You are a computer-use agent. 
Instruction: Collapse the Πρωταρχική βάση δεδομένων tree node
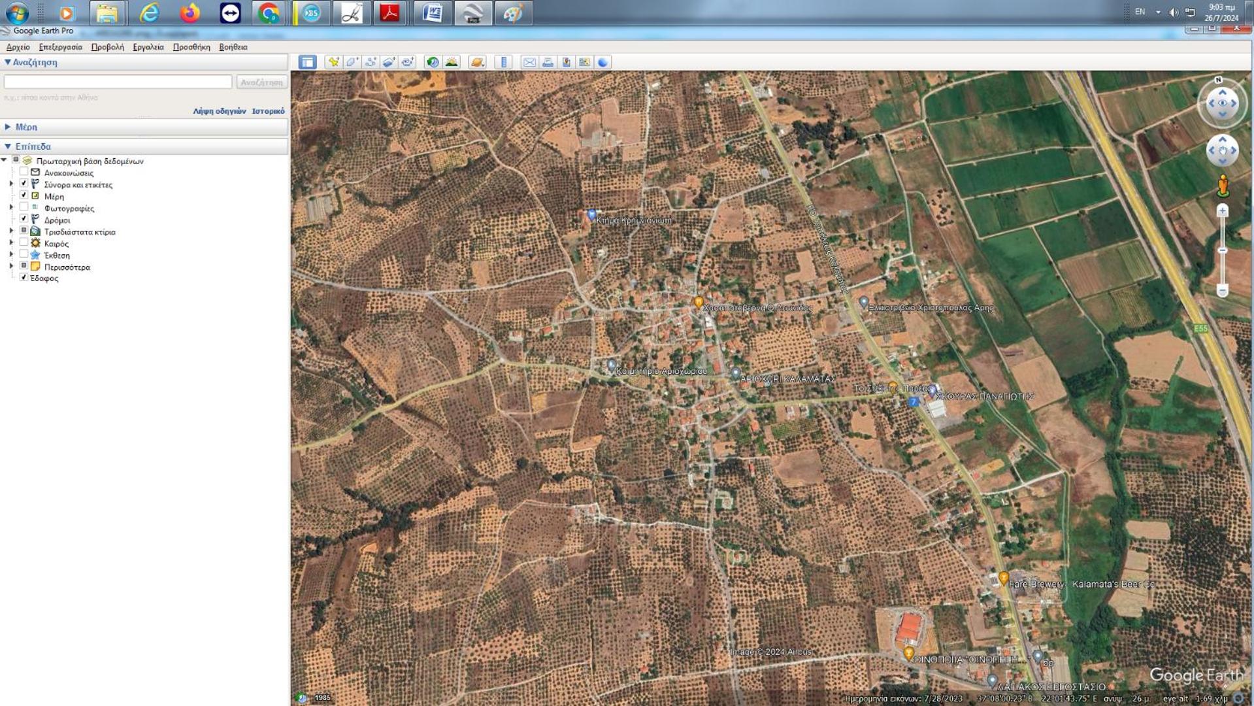click(x=5, y=160)
